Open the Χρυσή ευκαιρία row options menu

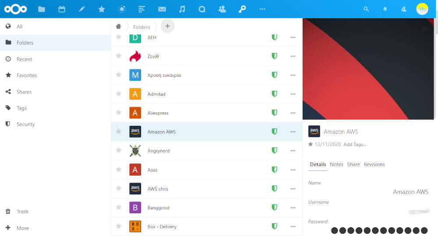293,75
